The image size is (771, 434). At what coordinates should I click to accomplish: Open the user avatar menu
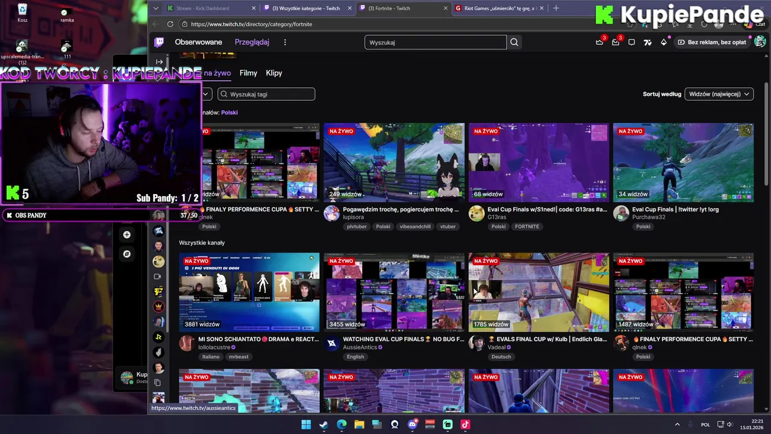coord(760,42)
